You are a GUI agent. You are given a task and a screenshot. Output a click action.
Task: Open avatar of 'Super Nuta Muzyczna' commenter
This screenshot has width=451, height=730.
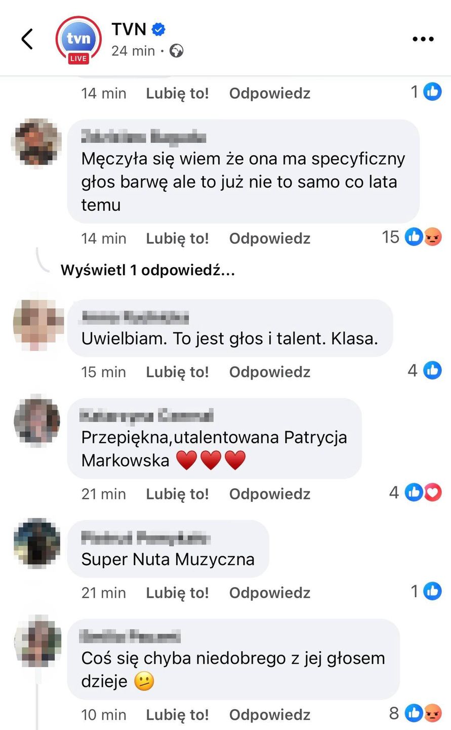point(37,543)
